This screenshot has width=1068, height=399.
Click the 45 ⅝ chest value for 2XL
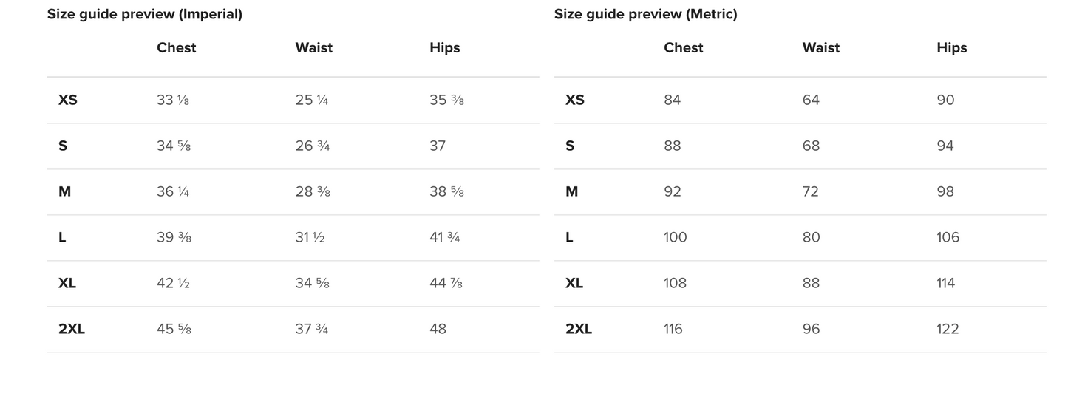coord(174,329)
